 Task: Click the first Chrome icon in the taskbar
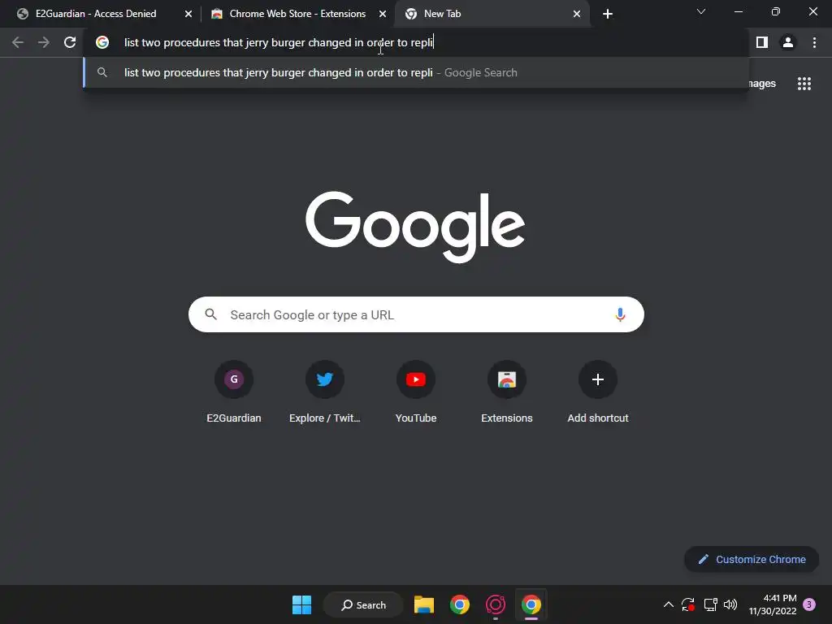click(460, 604)
